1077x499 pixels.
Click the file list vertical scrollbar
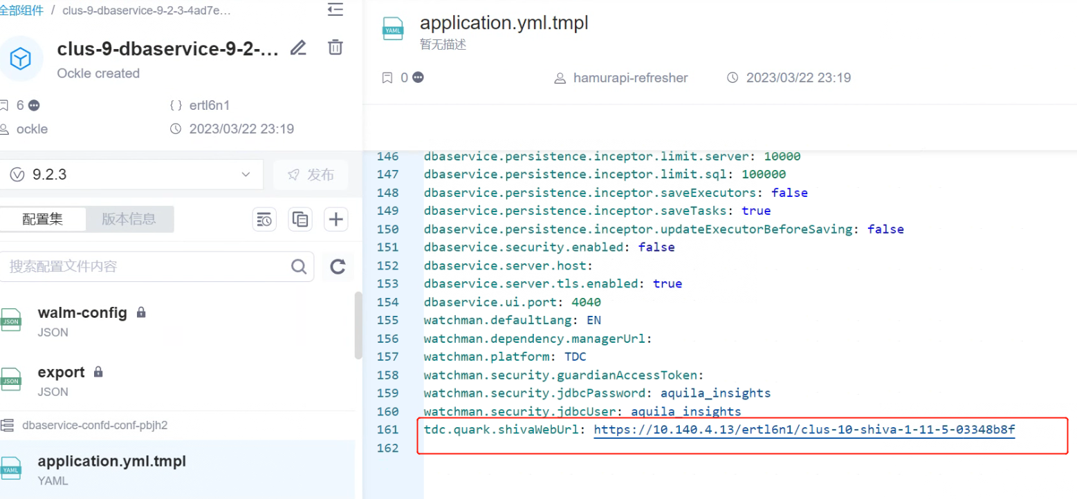coord(358,325)
